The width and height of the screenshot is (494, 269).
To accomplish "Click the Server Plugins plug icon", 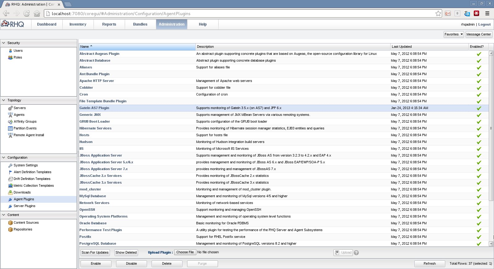I will coord(10,206).
